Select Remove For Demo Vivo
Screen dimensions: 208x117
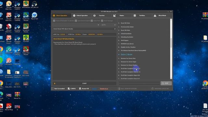(x=128, y=58)
